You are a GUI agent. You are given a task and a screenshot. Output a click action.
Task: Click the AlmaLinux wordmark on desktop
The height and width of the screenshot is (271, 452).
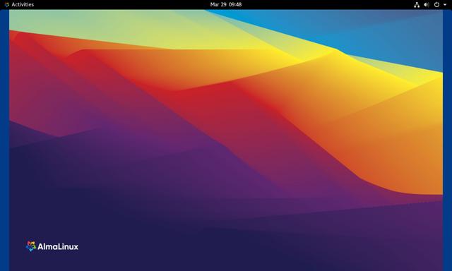coord(58,247)
